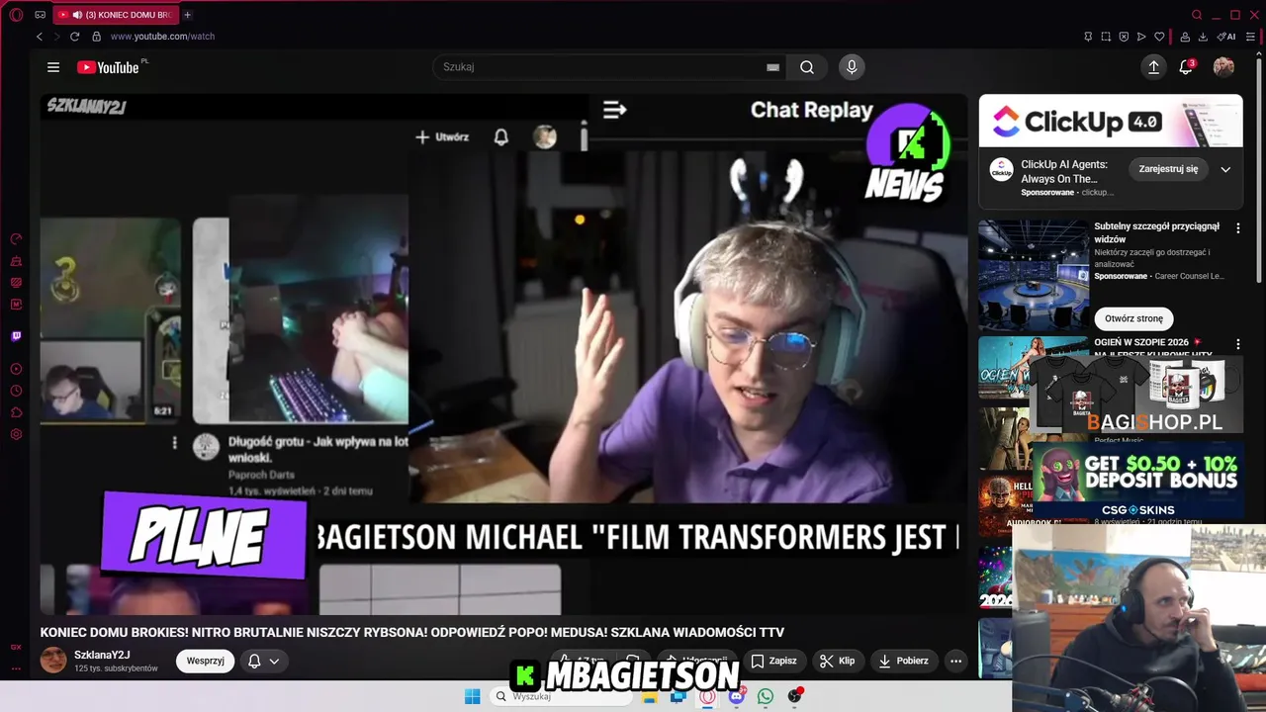Mute the KONIEC DOMU tab audio

tap(77, 15)
